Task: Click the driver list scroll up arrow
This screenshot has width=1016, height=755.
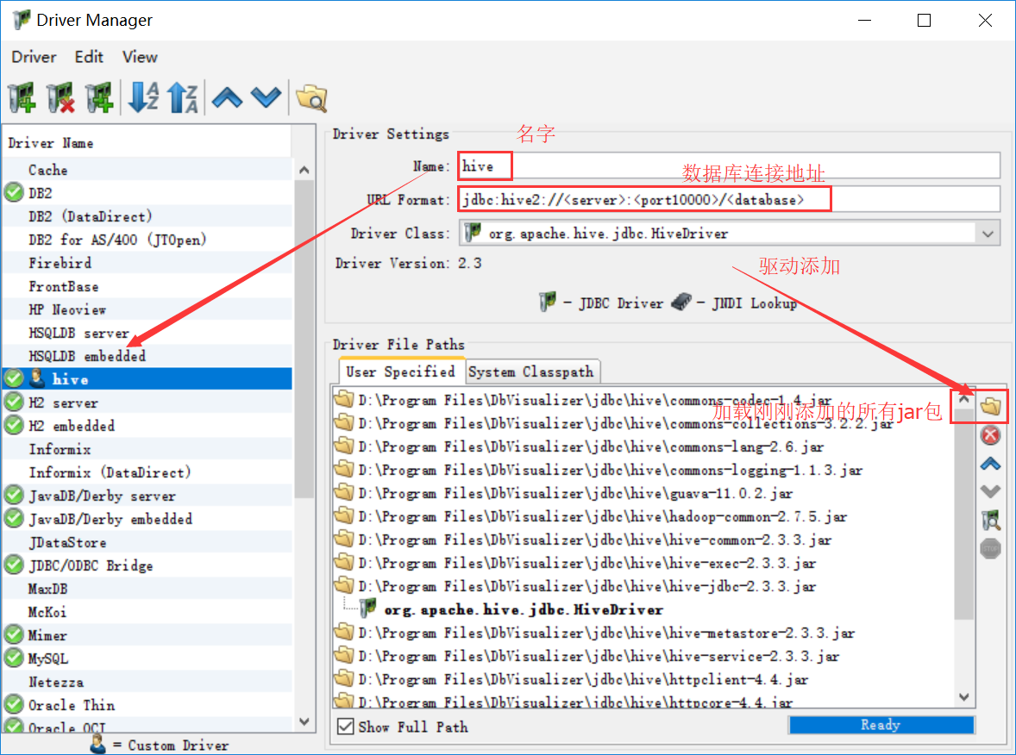Action: pyautogui.click(x=304, y=170)
